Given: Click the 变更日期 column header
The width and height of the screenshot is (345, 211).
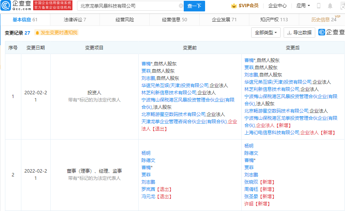Looking at the screenshot, I should pos(36,48).
